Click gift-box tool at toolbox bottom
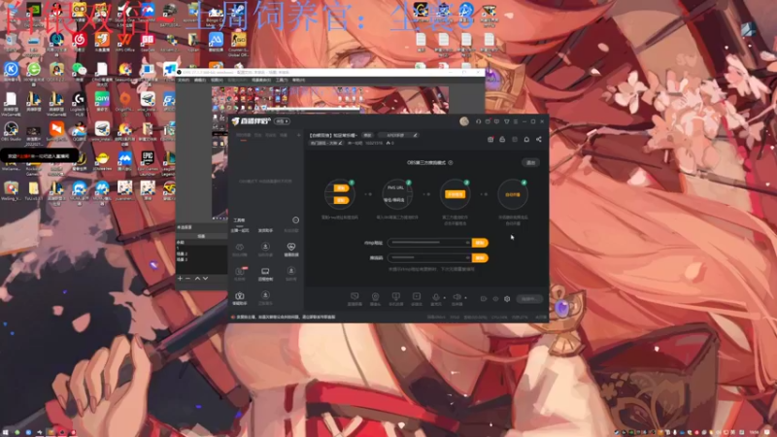Image resolution: width=777 pixels, height=437 pixels. pyautogui.click(x=240, y=297)
